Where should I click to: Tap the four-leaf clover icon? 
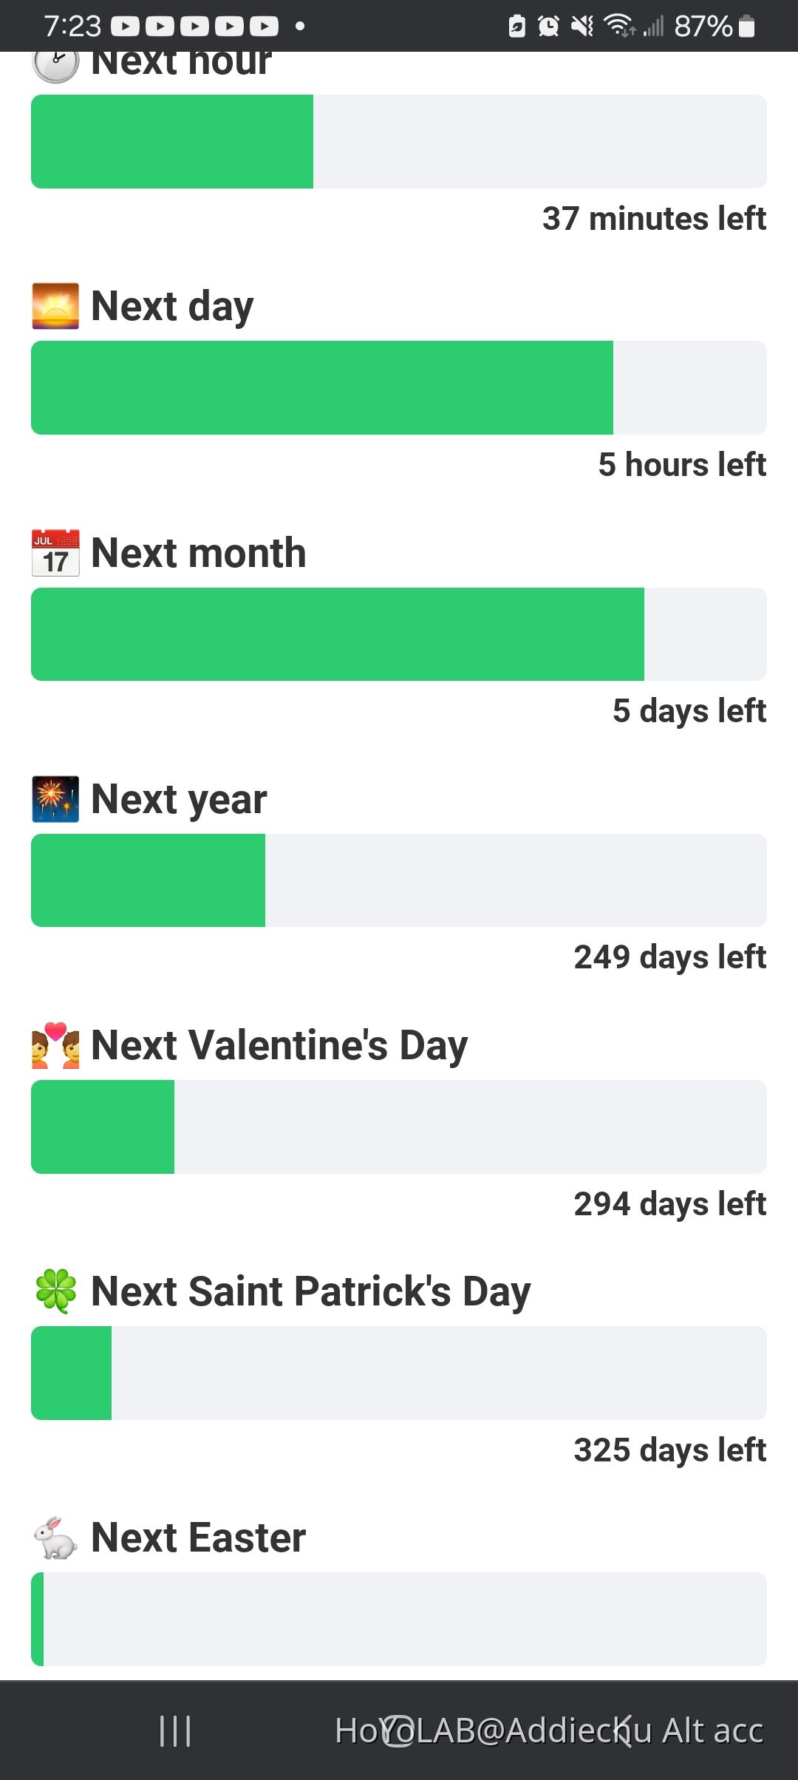coord(55,1291)
